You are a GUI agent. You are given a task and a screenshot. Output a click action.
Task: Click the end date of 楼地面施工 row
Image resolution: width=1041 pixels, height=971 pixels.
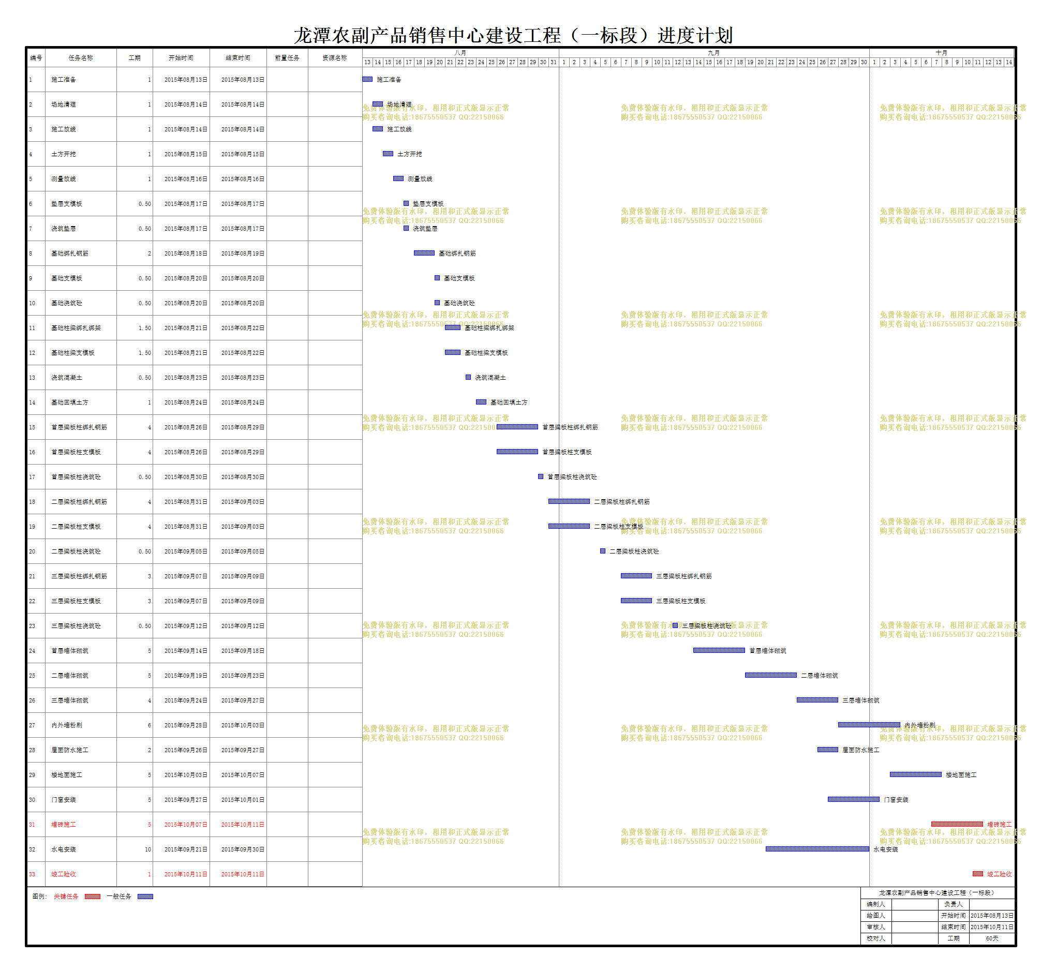click(x=243, y=775)
